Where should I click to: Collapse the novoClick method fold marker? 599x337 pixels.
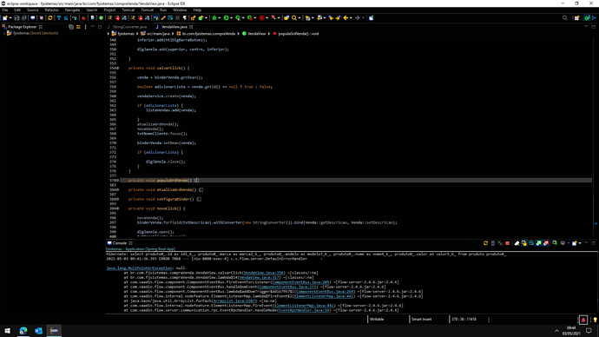coord(118,208)
